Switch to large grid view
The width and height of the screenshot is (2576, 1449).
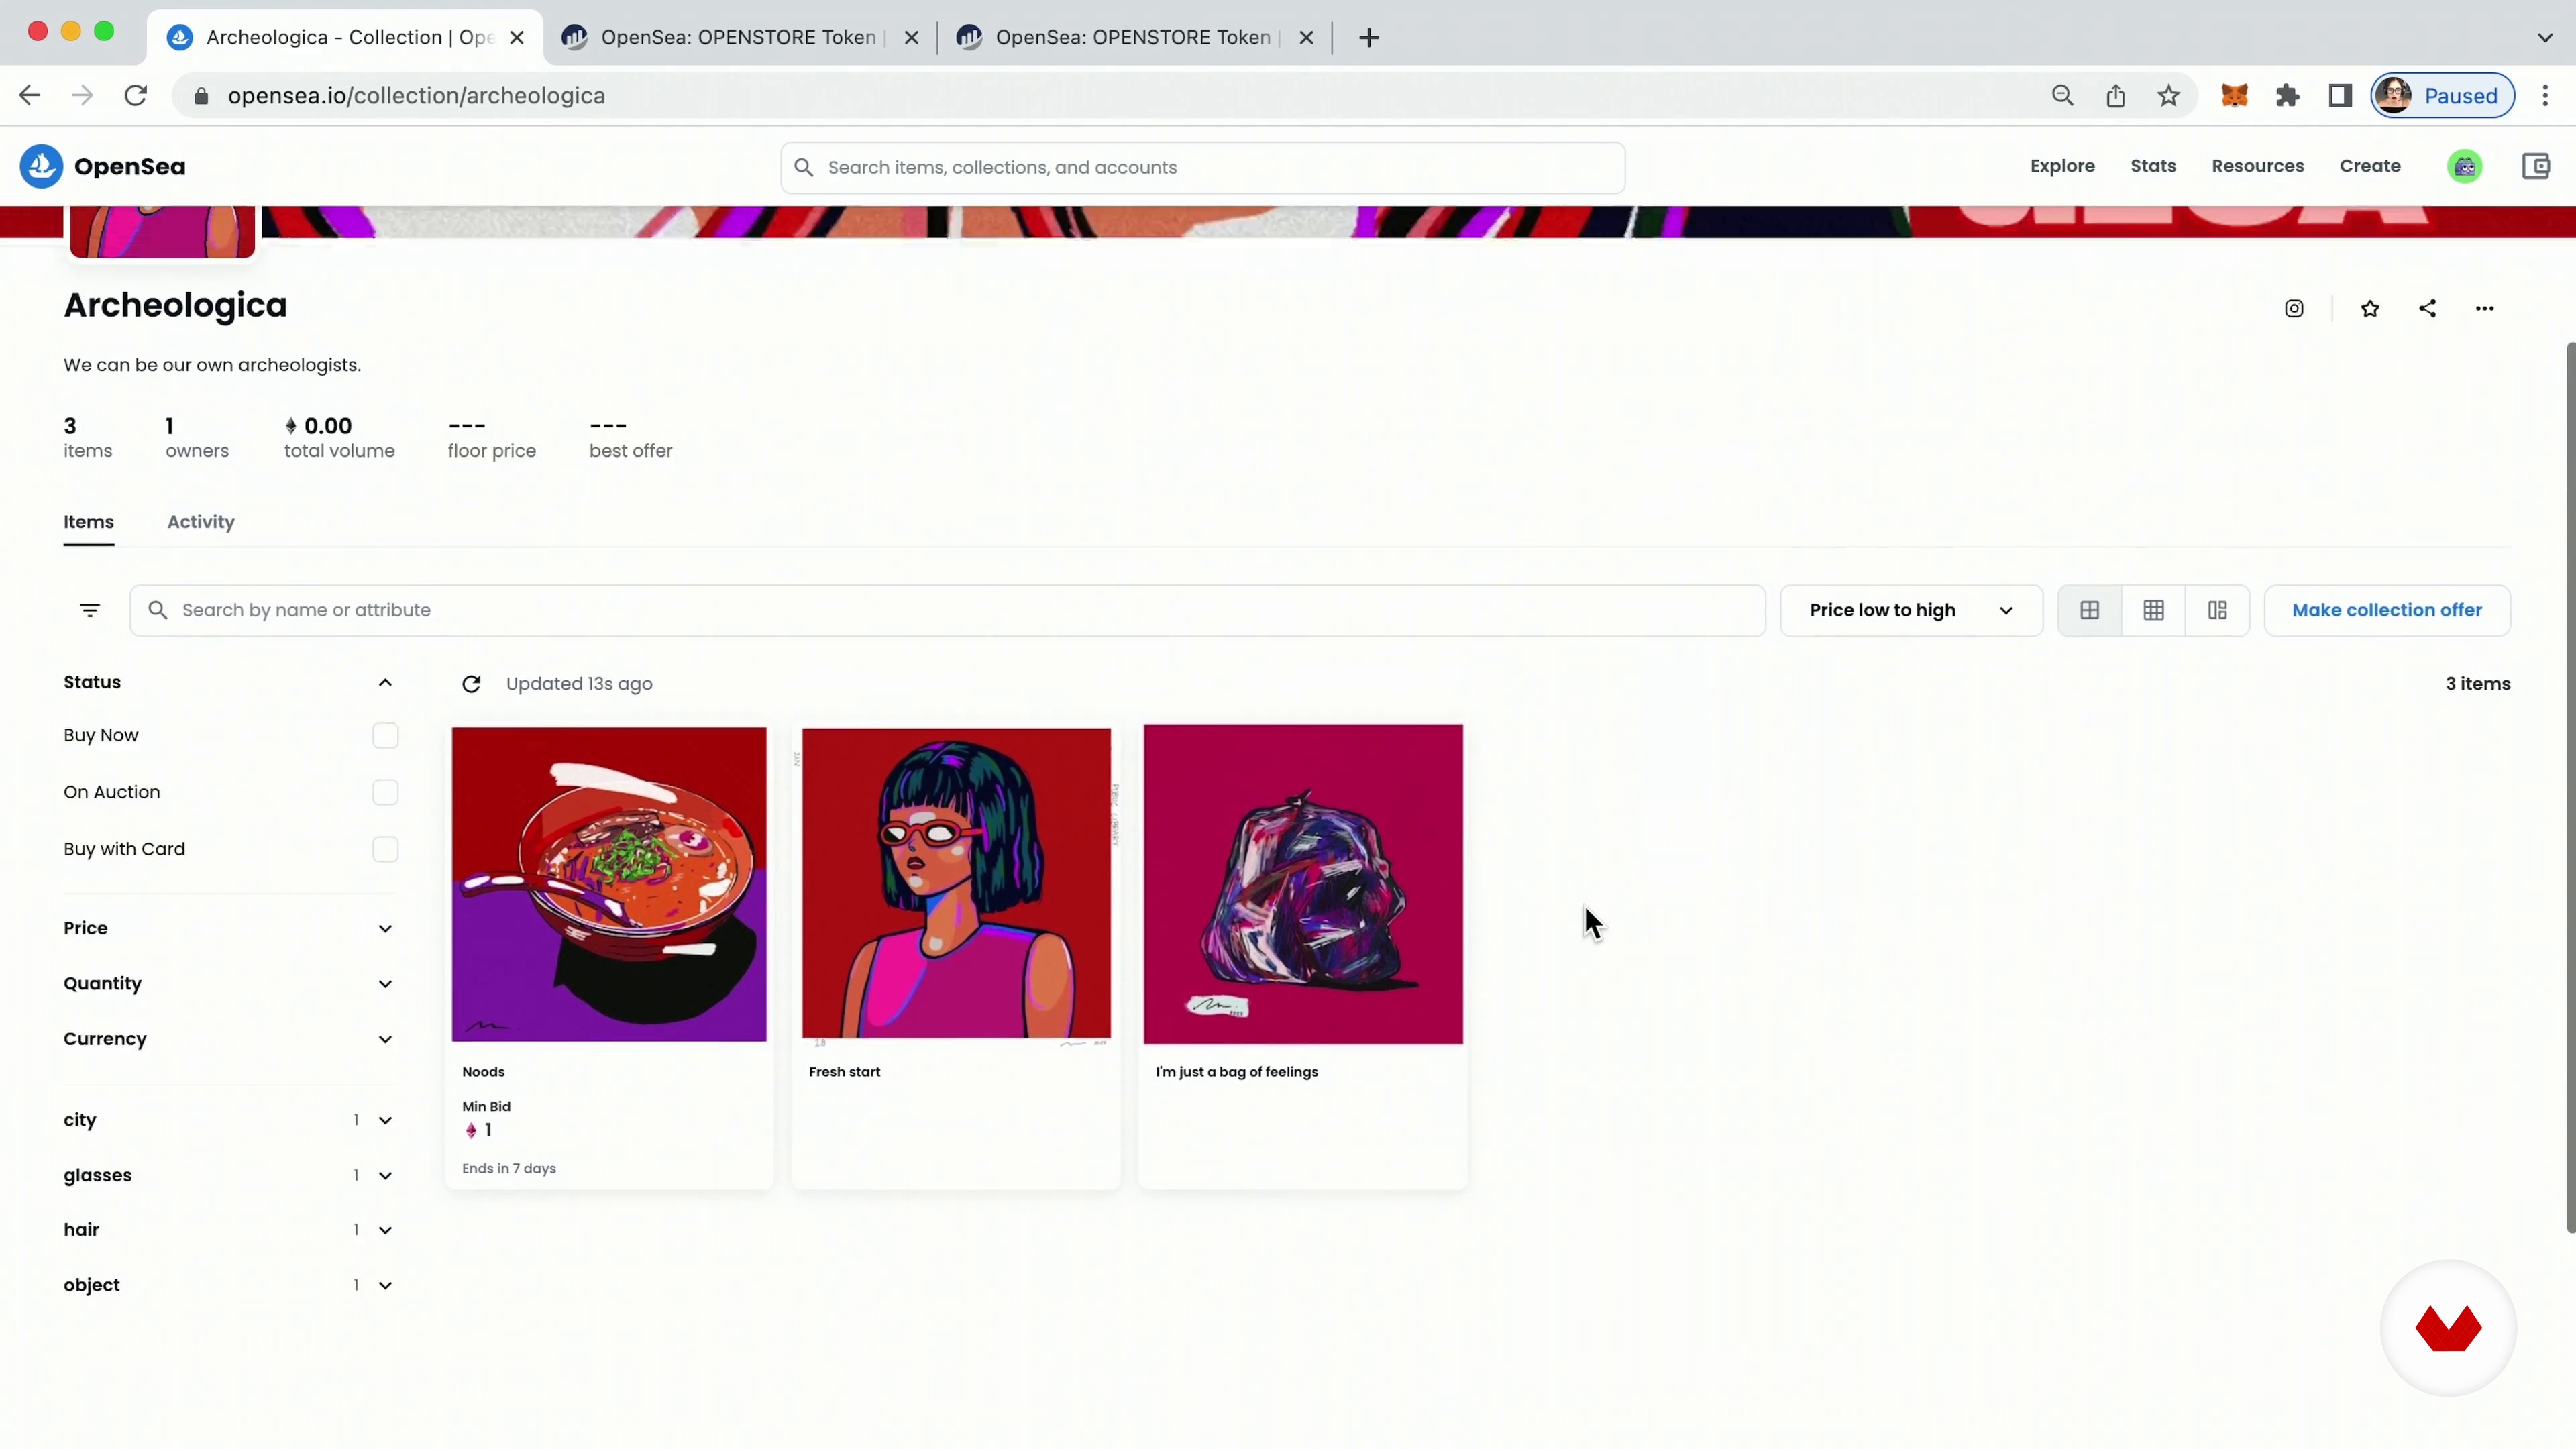tap(2090, 610)
